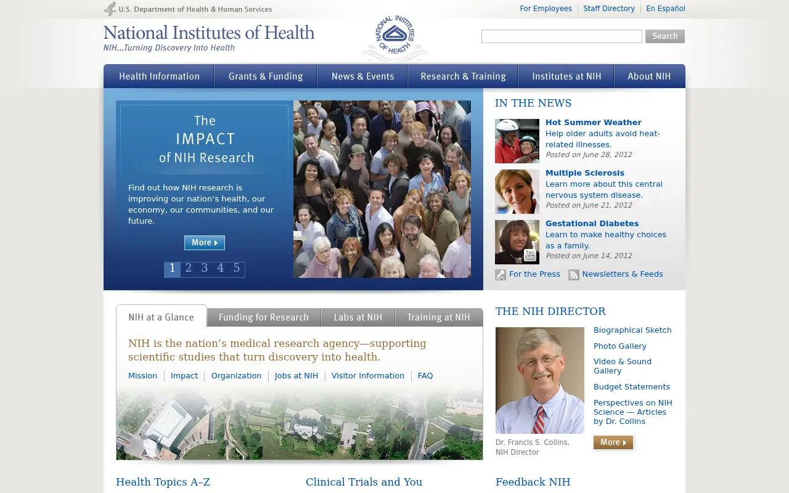Switch to the Training at NIH tab

(439, 317)
